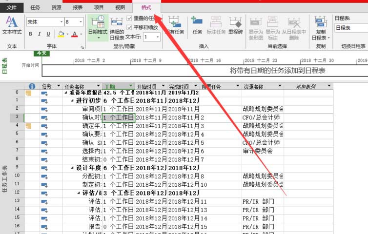Click task mode icon in row 16
Image resolution: width=368 pixels, height=234 pixels.
coord(44,227)
